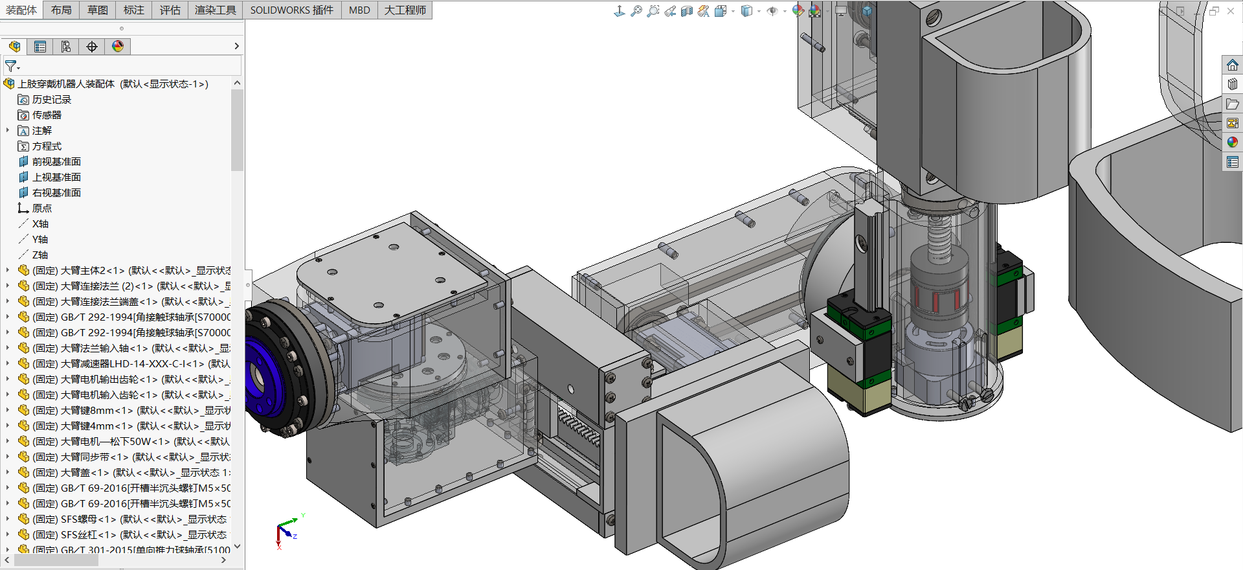Open the SOLIDWORKS 插件 tab
1243x570 pixels.
click(x=292, y=10)
